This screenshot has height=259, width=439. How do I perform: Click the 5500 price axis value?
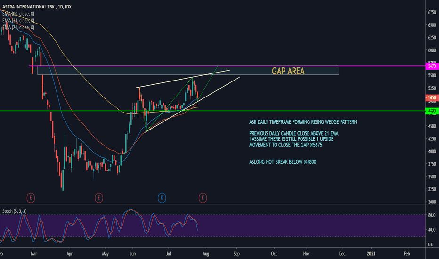[432, 75]
